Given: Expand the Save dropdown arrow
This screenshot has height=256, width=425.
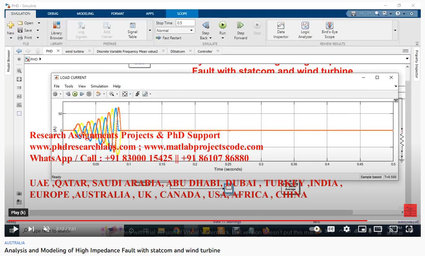Looking at the screenshot, I should (38, 30).
